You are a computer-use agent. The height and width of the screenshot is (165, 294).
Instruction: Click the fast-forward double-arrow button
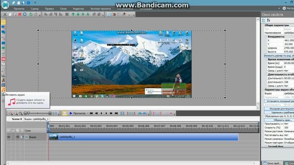[111, 113]
